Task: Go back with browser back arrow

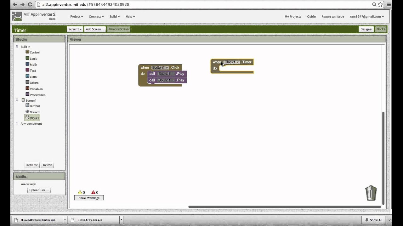Action: click(15, 4)
